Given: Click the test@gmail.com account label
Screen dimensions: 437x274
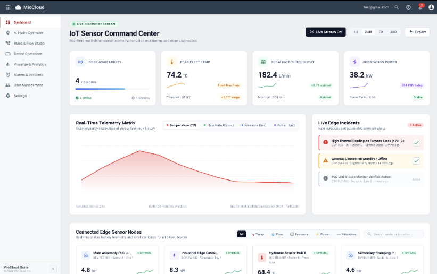Looking at the screenshot, I should [x=376, y=7].
